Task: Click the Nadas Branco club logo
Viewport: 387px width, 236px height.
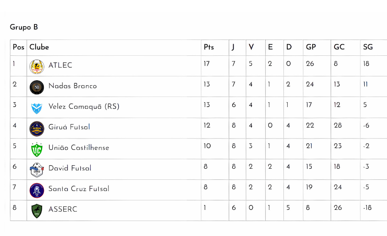Action: pyautogui.click(x=37, y=87)
